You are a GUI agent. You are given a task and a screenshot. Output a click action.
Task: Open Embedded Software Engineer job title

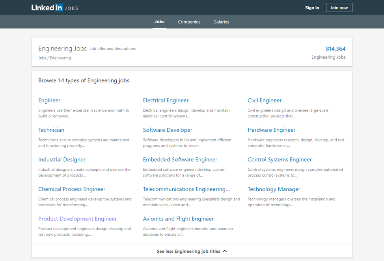coord(180,159)
